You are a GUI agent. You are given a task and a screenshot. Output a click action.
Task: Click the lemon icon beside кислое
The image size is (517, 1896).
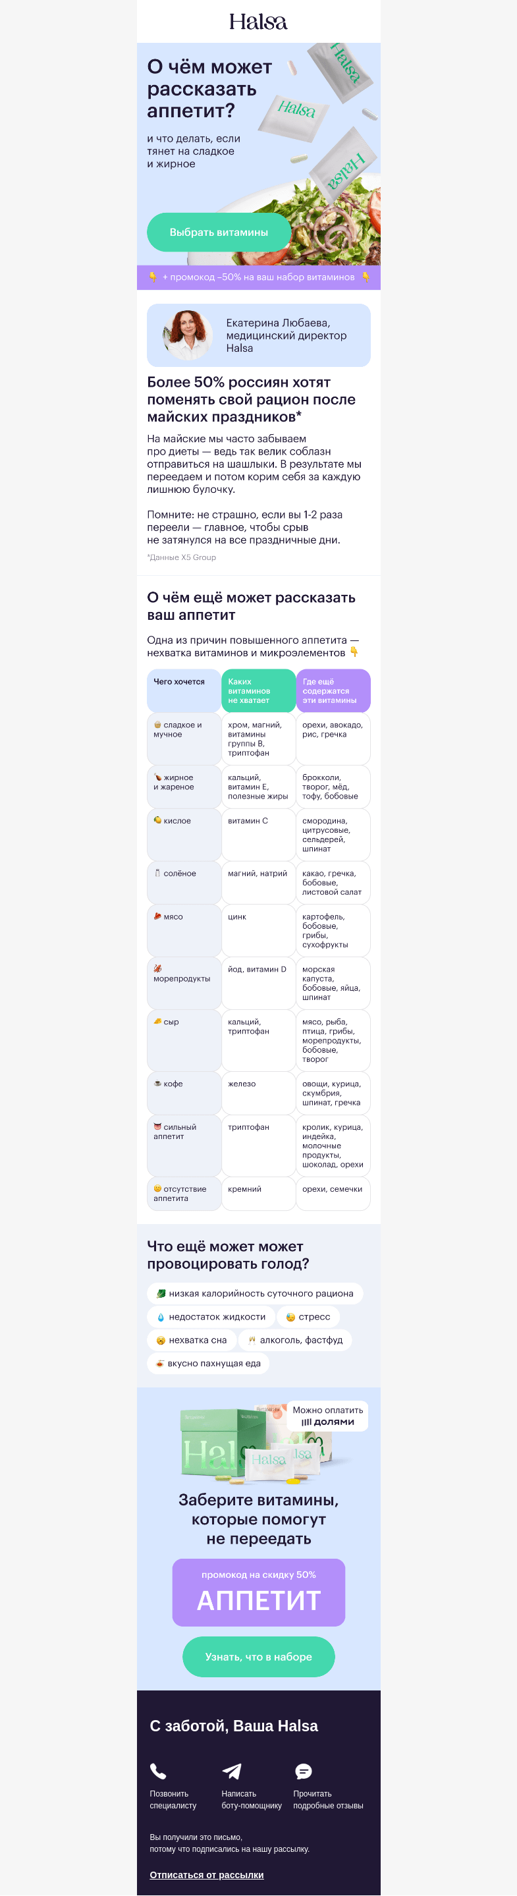click(157, 820)
